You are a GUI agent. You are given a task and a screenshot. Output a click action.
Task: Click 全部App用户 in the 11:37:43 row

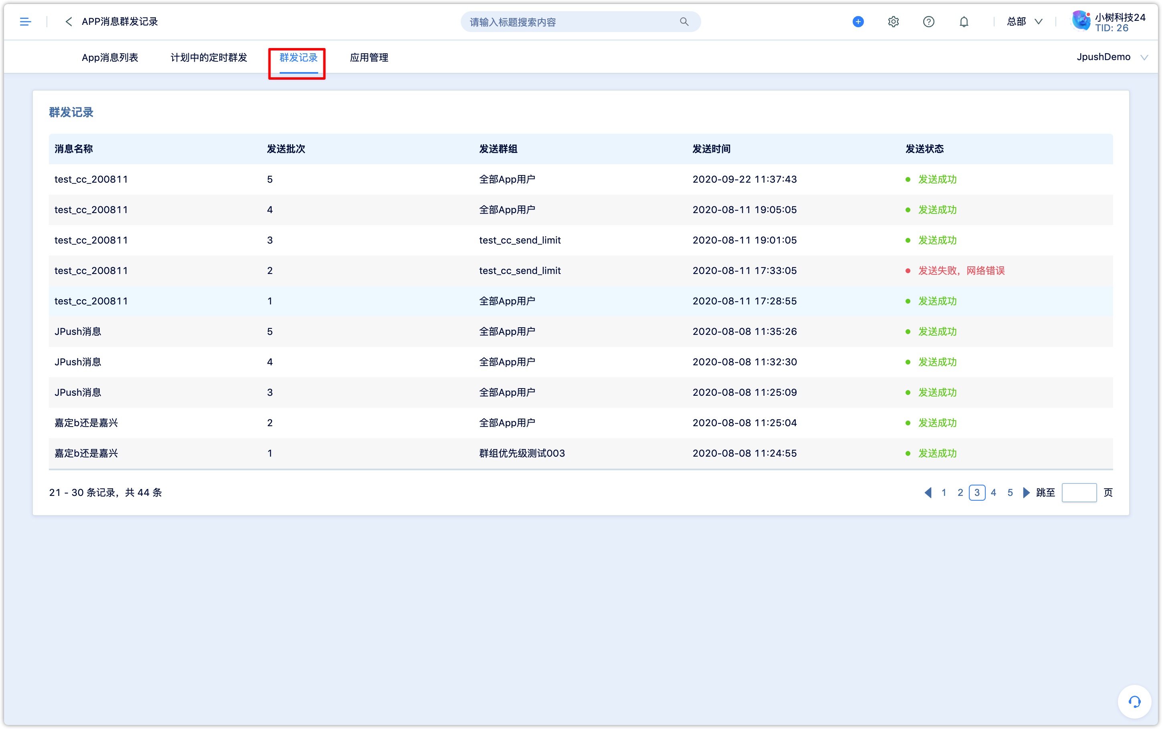(507, 179)
